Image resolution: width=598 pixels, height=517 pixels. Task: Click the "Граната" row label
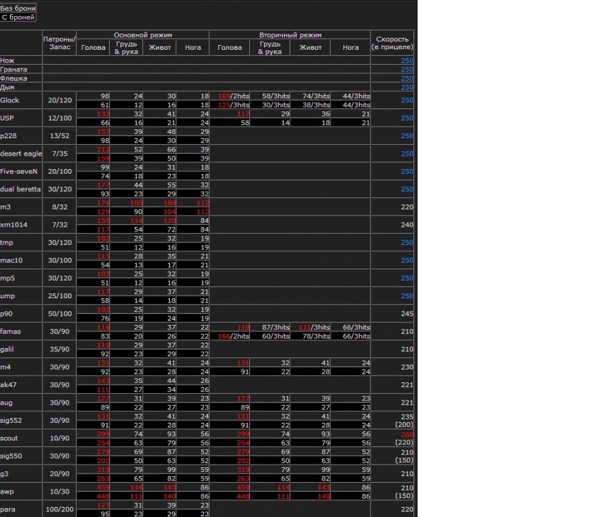[13, 69]
